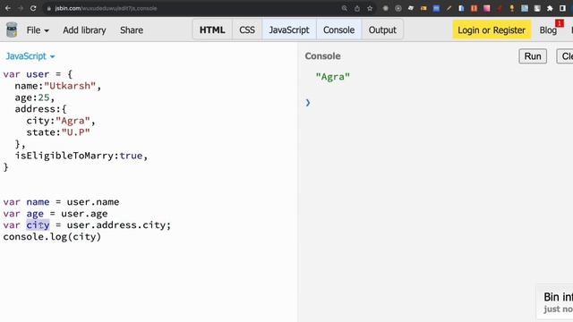Click the line name:"Utkarsh",
Viewport: 573px width, 322px height.
(x=57, y=86)
